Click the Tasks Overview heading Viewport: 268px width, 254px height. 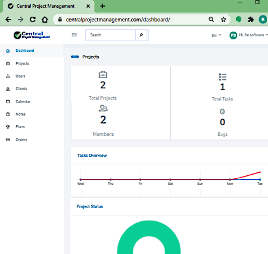point(92,156)
